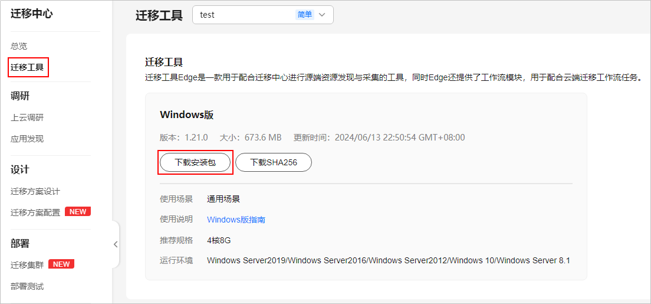Click the 迁移工具 page title at top
The height and width of the screenshot is (304, 651).
tap(159, 15)
